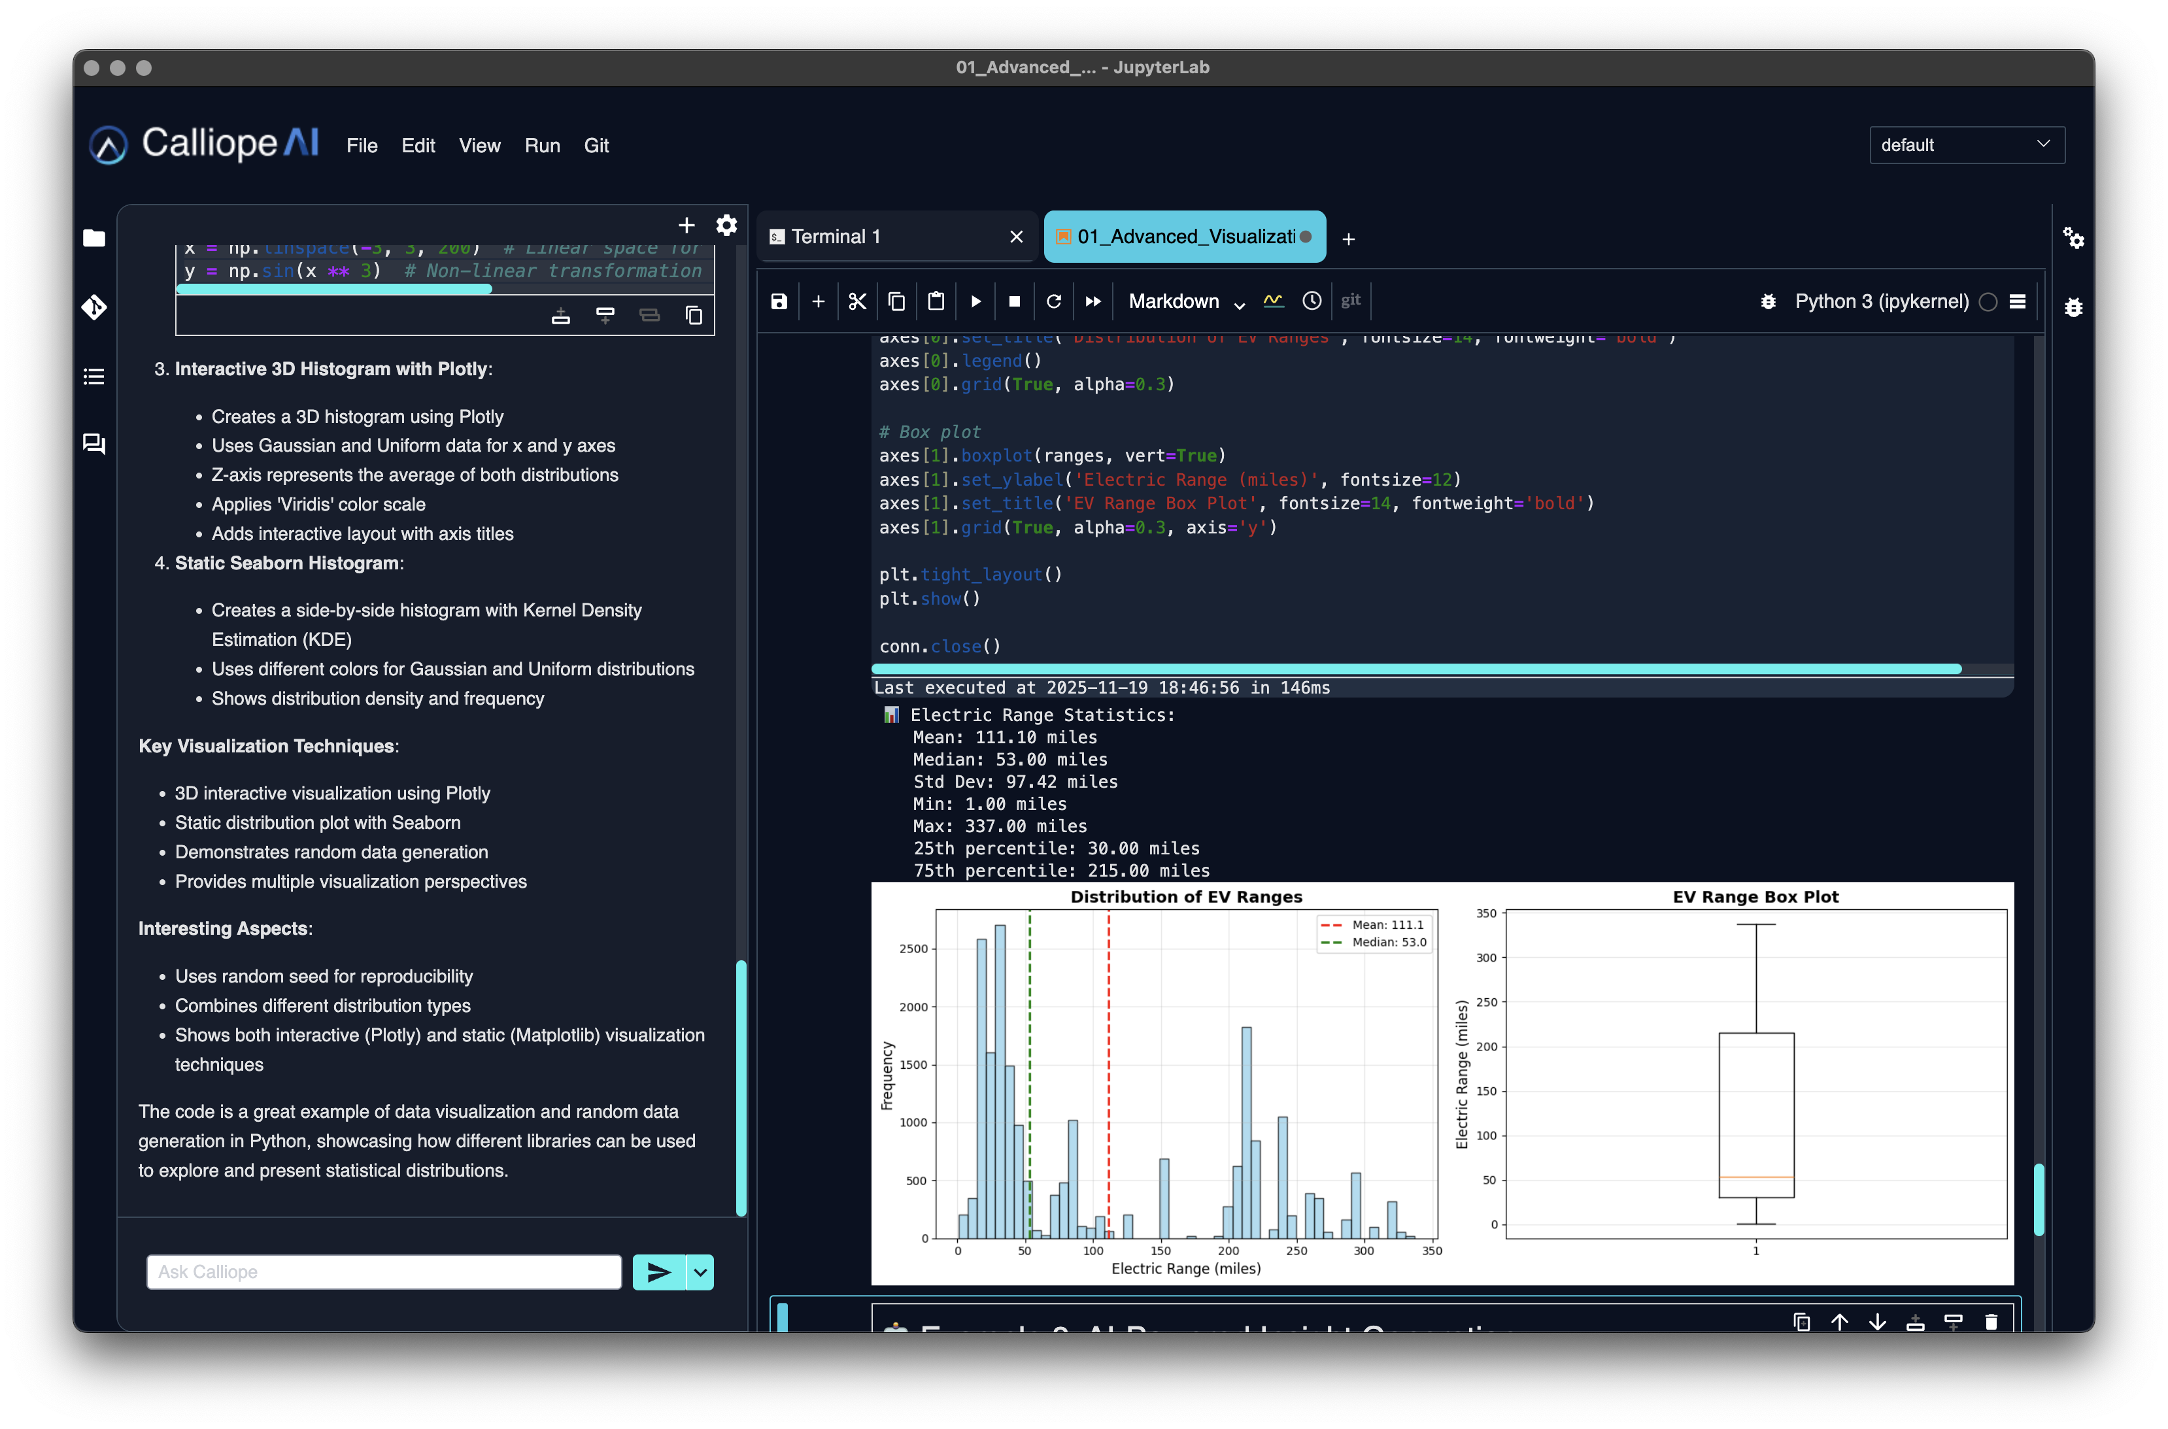Screen dimensions: 2168x1429
Task: Open the file browser folder icon
Action: [94, 238]
